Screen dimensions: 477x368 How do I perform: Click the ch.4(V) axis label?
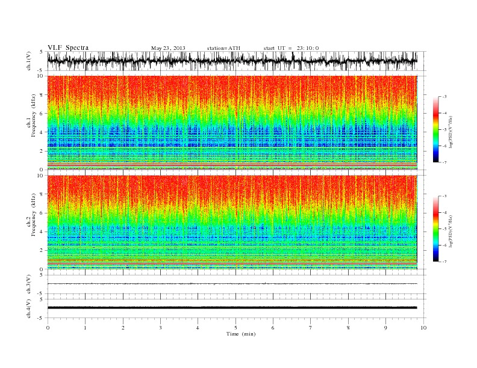29,308
